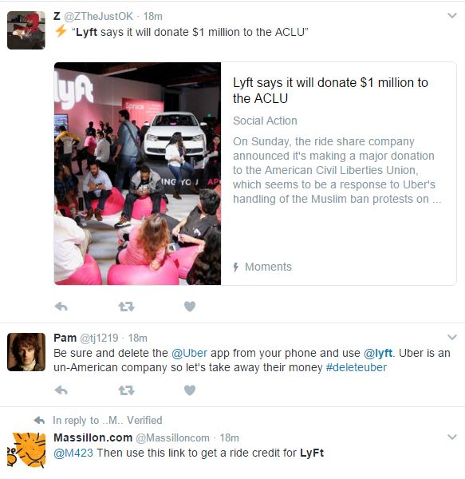
Task: Reply to Pam's #deleteuber tweet
Action: click(61, 390)
